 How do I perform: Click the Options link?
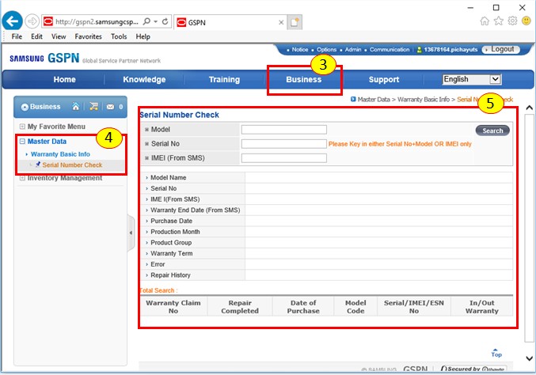(326, 50)
